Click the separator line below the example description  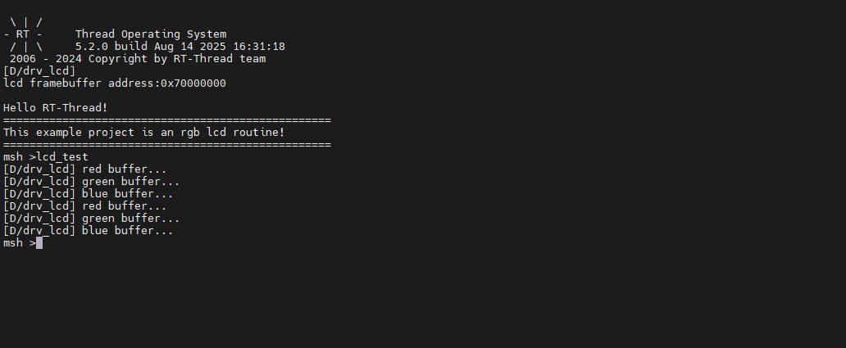point(166,145)
